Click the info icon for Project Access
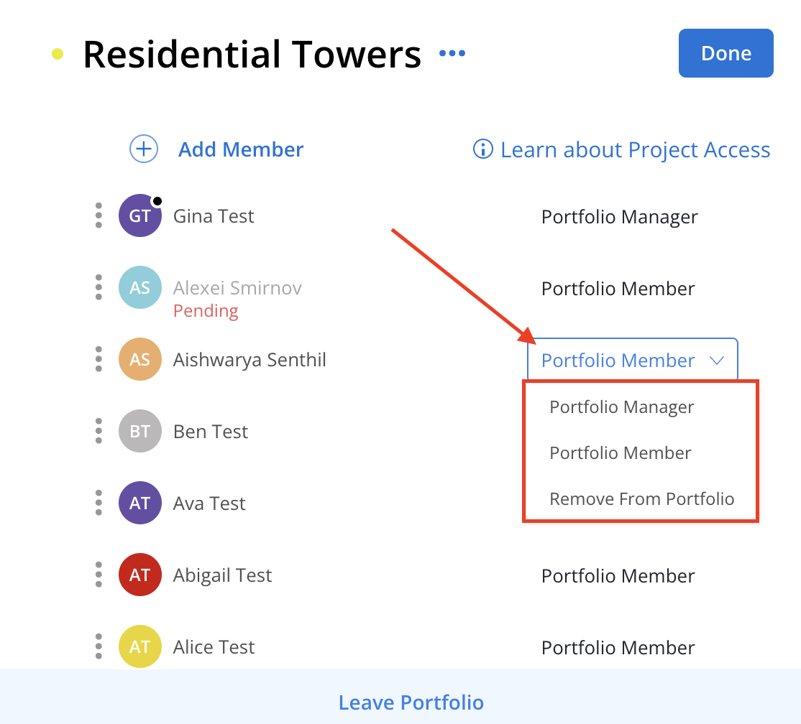 coord(482,149)
